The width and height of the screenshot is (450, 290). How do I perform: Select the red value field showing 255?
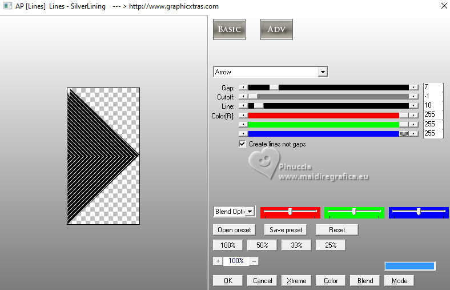point(433,114)
